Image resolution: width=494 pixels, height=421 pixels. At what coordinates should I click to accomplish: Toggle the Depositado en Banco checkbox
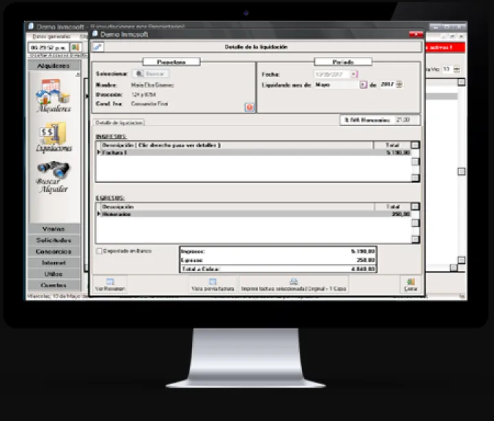click(x=100, y=252)
